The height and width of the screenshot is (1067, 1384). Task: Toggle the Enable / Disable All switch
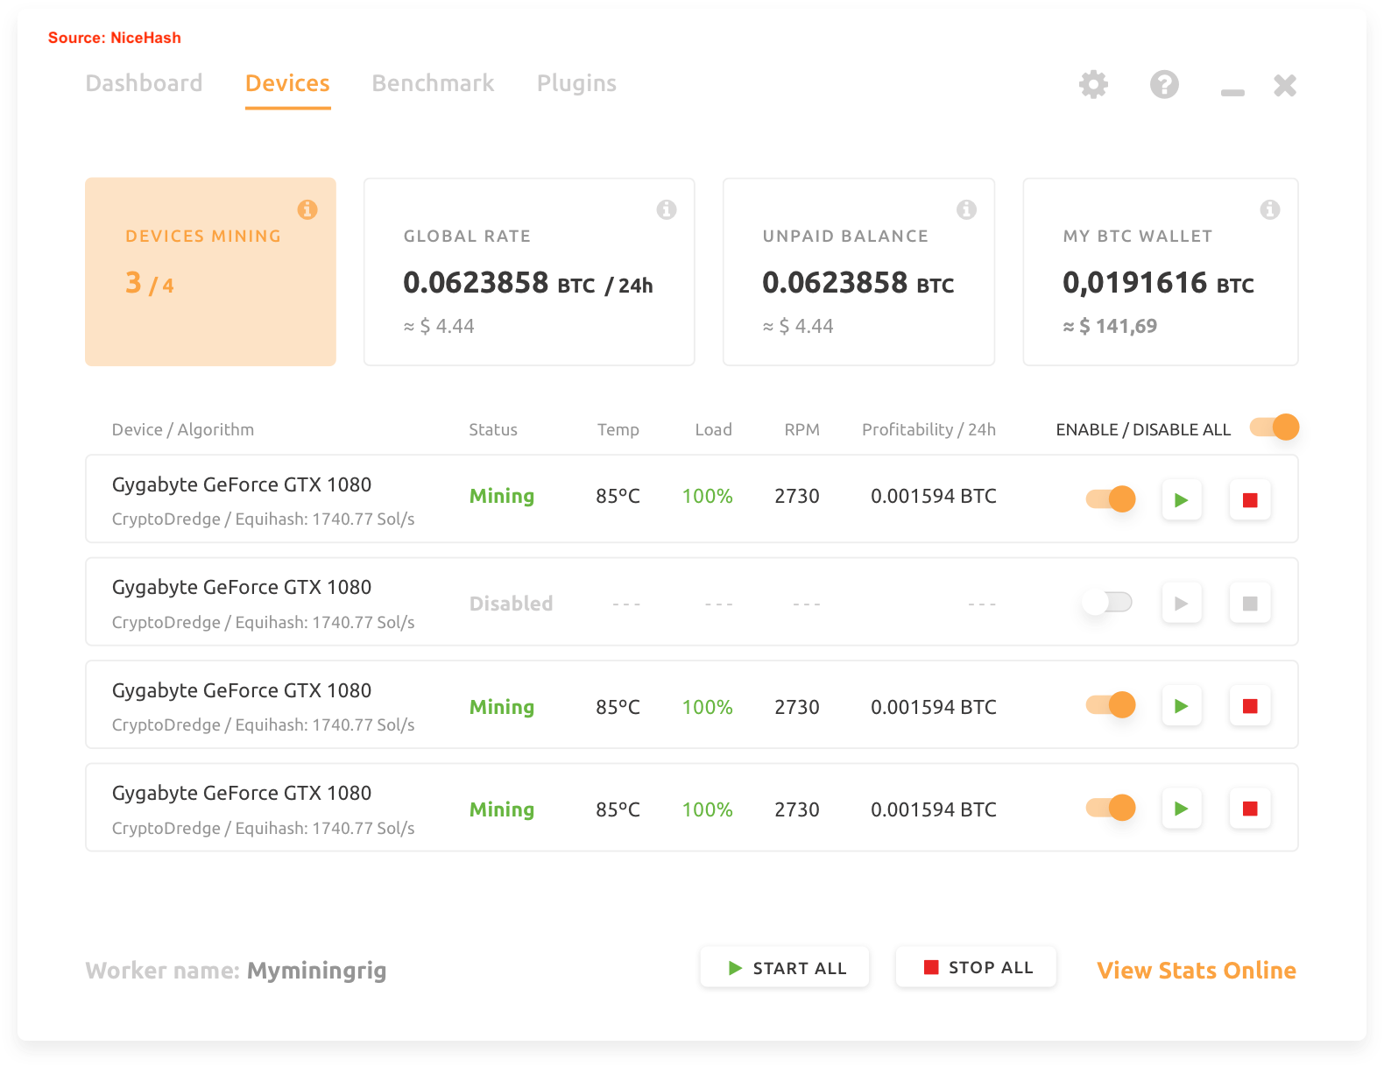[x=1275, y=428]
